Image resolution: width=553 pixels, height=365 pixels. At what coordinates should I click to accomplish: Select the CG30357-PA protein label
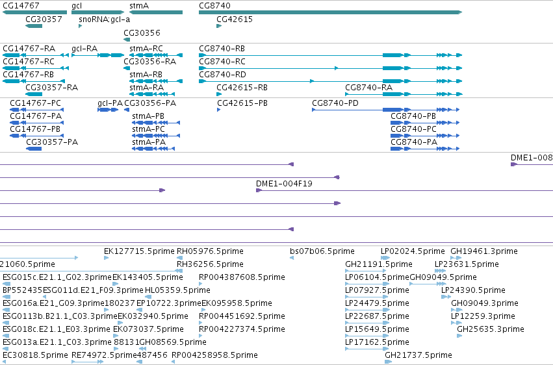pyautogui.click(x=52, y=142)
